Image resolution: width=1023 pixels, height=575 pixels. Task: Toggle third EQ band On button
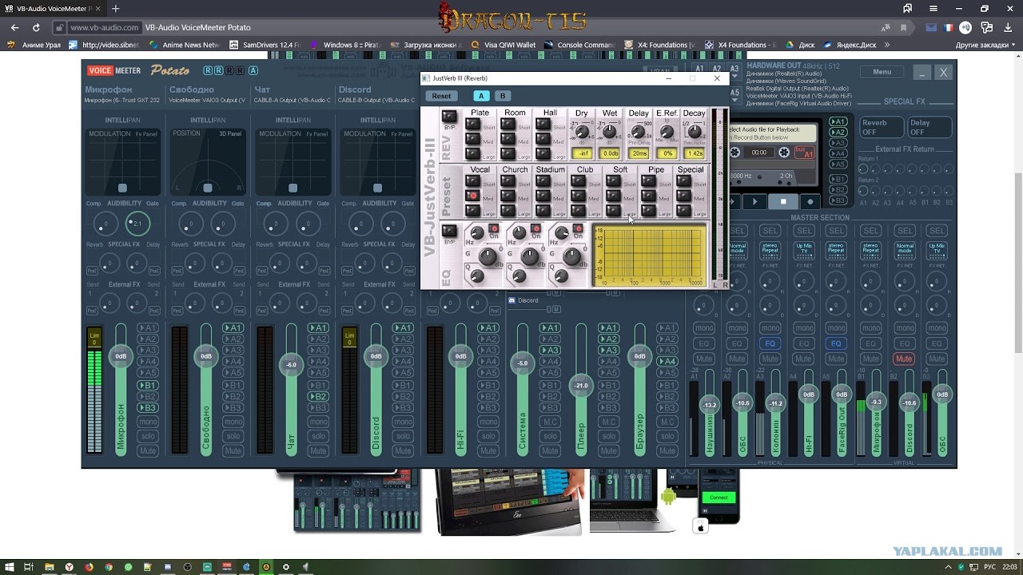[578, 229]
